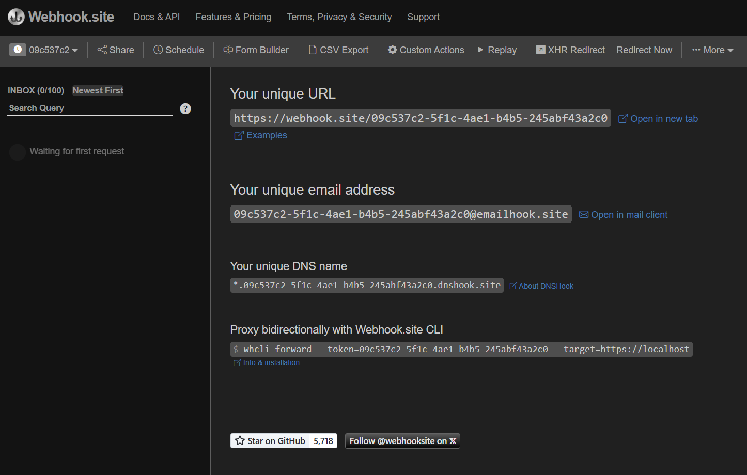Click the 5,718 stars count
Image resolution: width=747 pixels, height=475 pixels.
[x=323, y=440]
